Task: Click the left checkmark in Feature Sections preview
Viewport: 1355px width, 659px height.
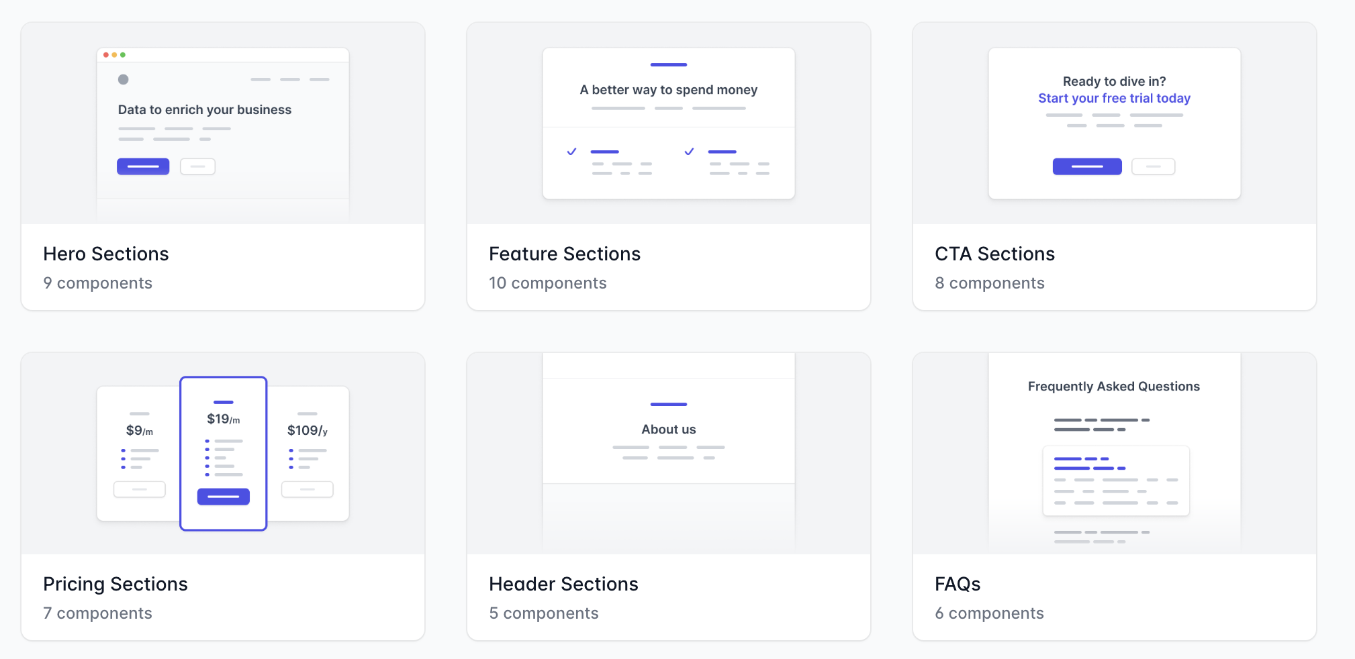Action: (571, 152)
